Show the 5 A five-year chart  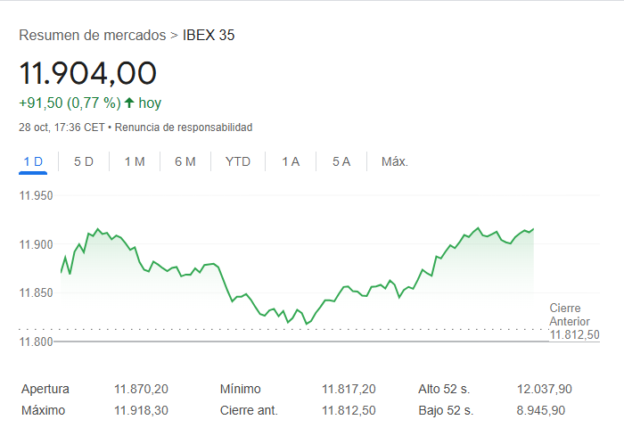341,161
